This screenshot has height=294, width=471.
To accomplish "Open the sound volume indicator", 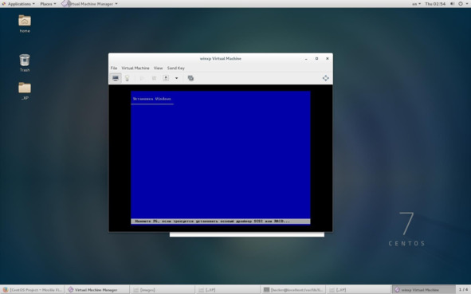I will coord(452,4).
